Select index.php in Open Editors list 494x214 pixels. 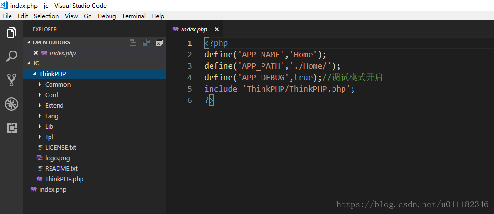[x=95, y=53]
